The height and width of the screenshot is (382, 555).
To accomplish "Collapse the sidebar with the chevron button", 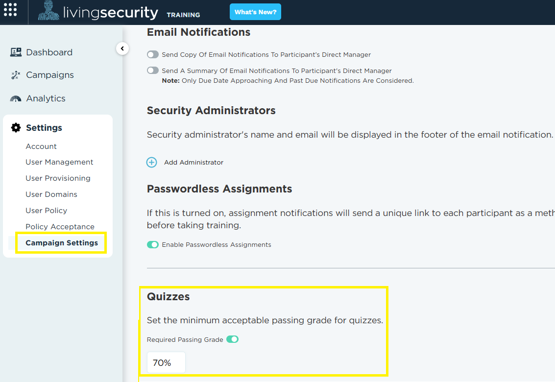I will 122,48.
